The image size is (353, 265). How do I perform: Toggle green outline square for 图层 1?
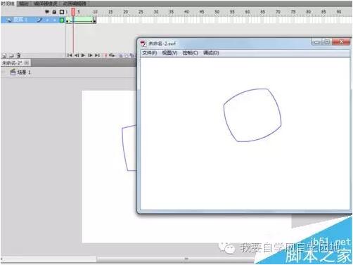pos(62,20)
